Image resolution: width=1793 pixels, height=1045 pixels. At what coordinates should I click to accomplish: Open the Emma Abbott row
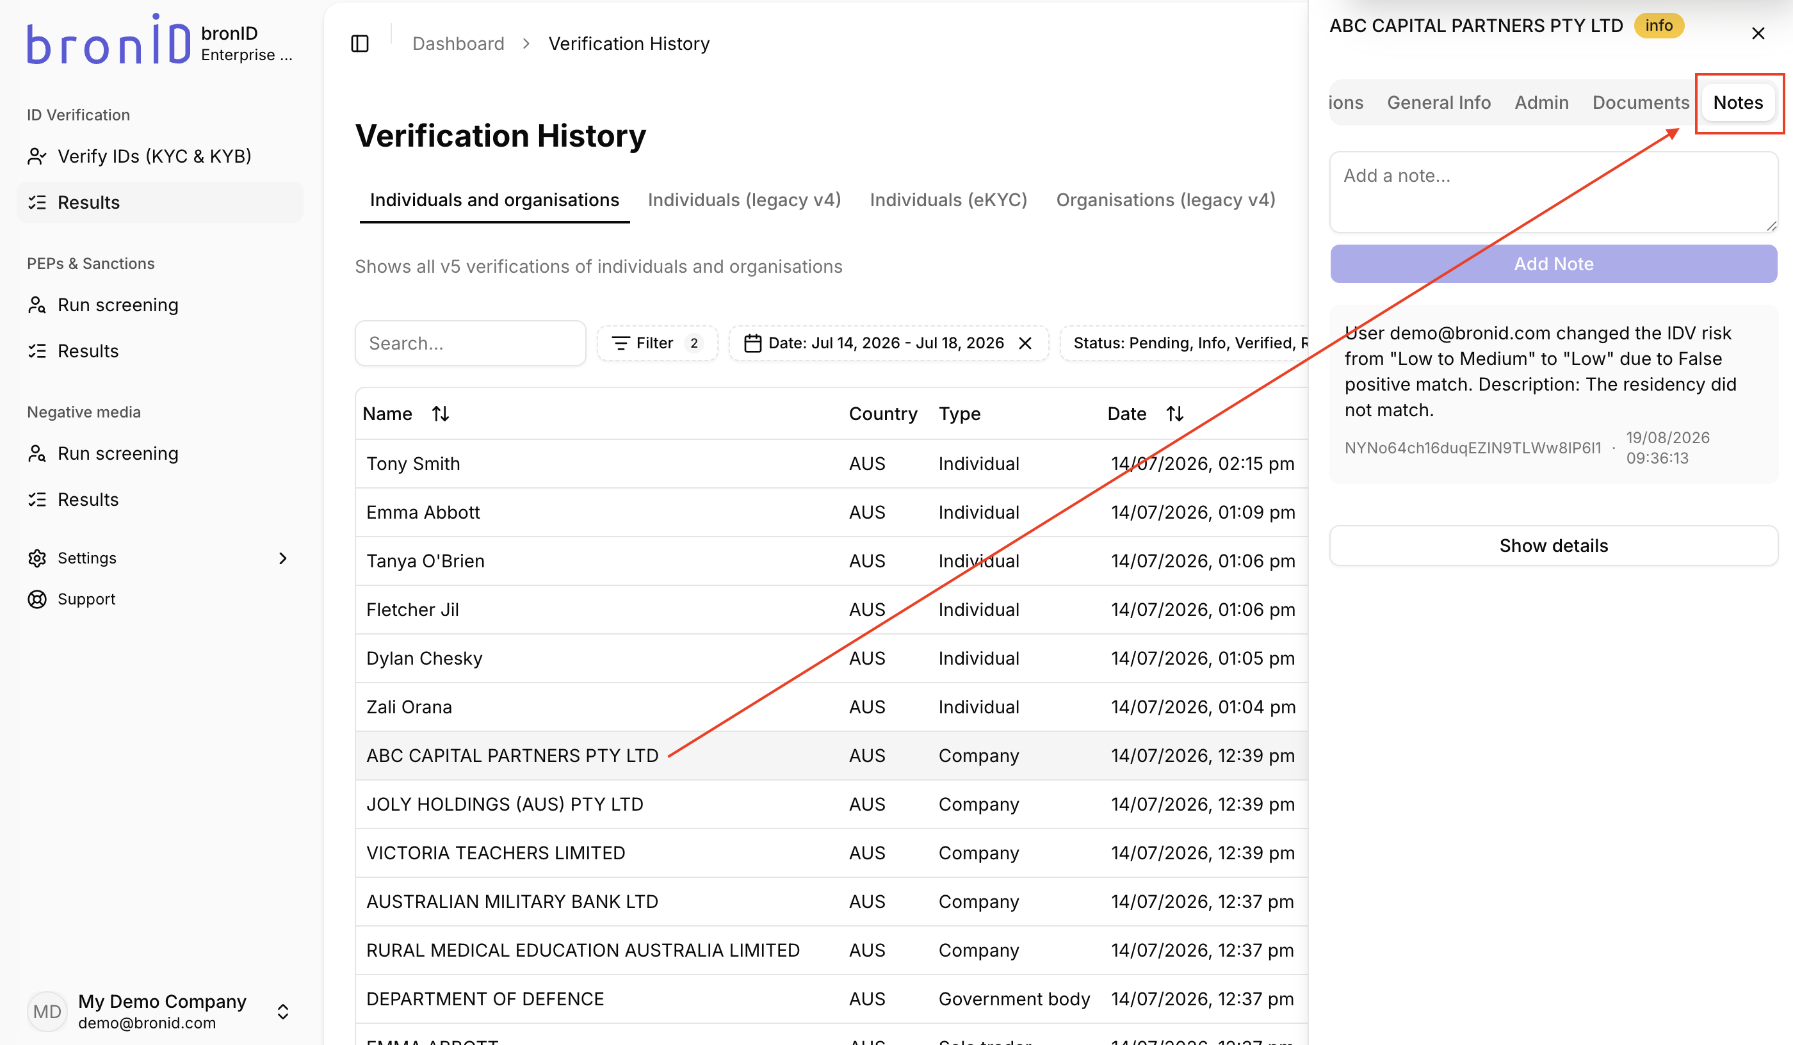831,513
